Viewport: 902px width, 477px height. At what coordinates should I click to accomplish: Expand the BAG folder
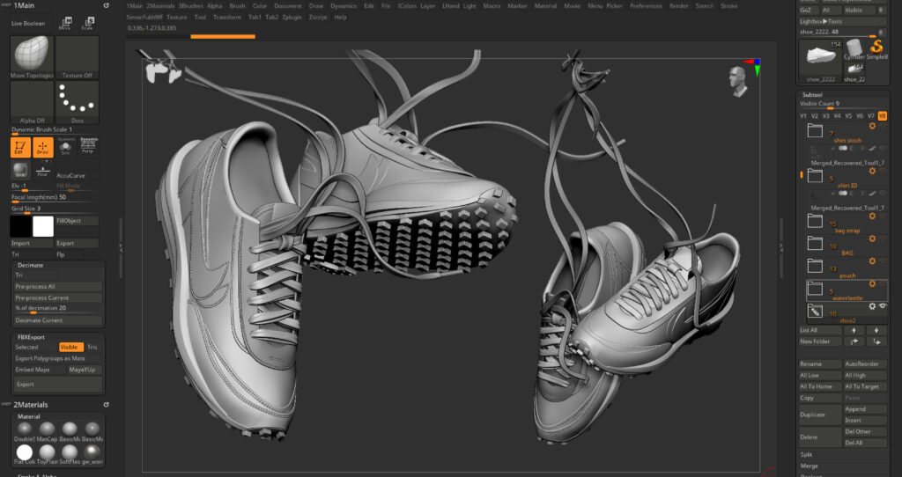815,243
